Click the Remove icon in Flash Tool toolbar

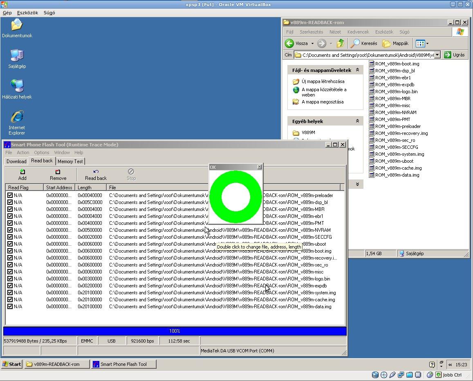(58, 172)
